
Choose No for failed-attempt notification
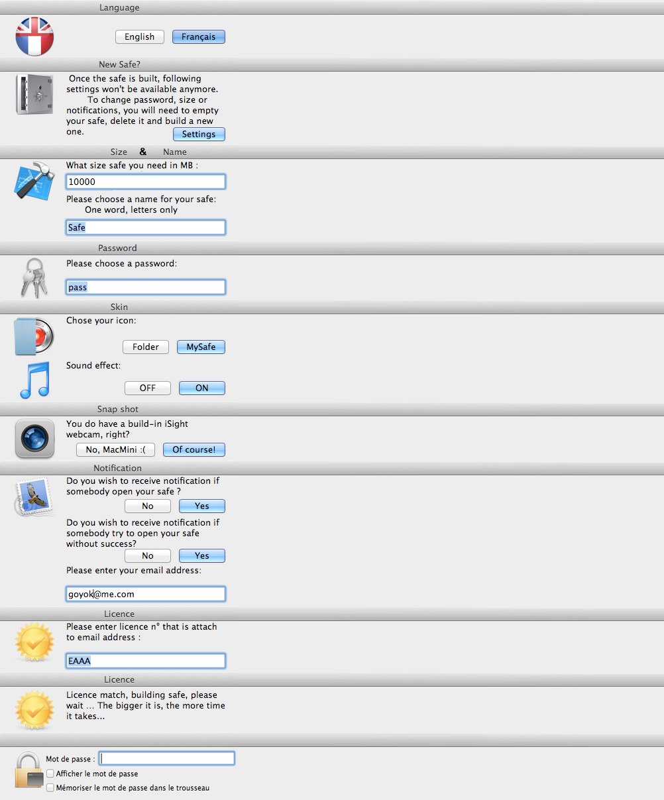coord(148,556)
